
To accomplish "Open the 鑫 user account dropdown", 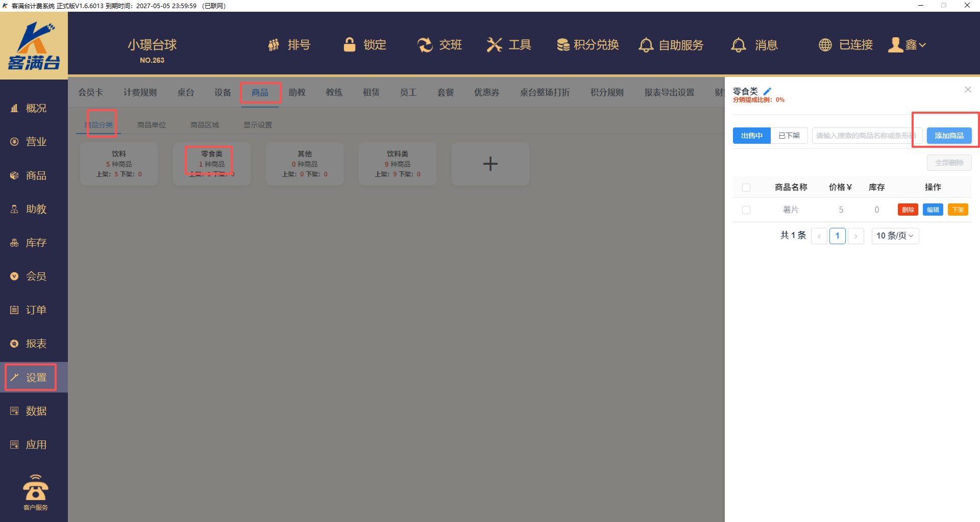I will (908, 45).
